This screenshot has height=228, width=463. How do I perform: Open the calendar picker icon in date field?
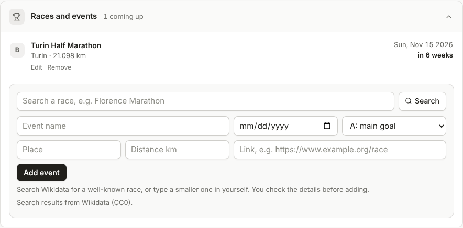pyautogui.click(x=327, y=126)
